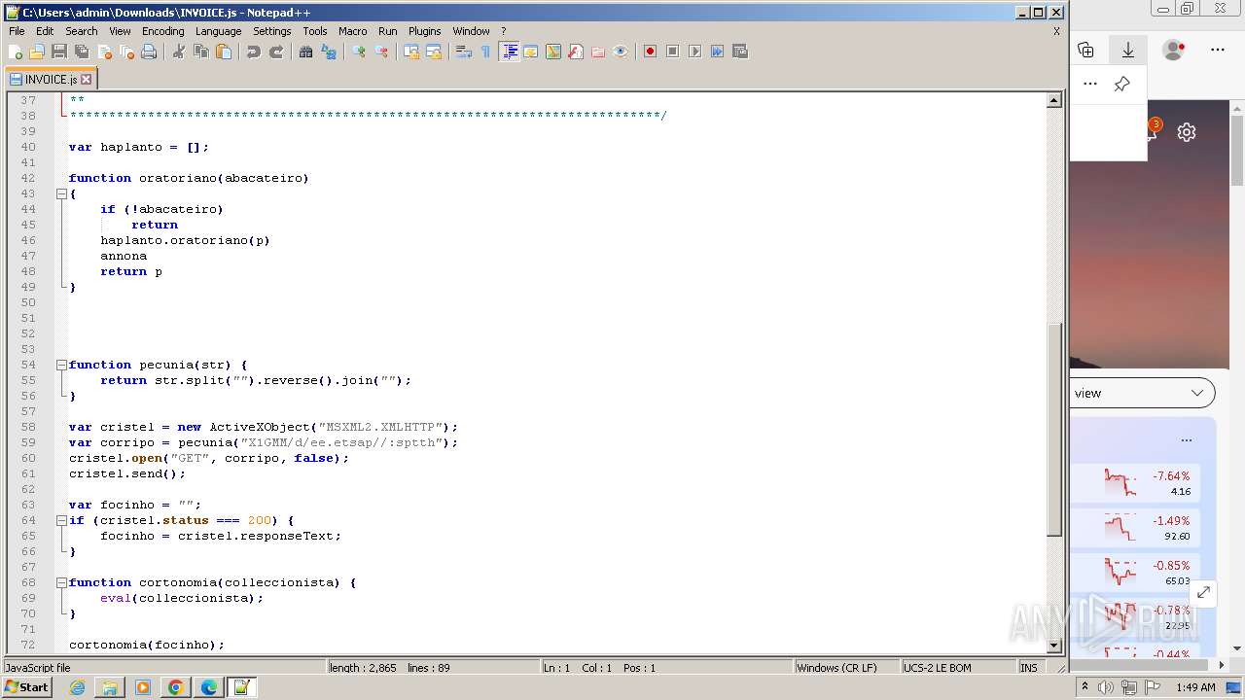Toggle the indent guide button
The width and height of the screenshot is (1245, 700).
510,52
